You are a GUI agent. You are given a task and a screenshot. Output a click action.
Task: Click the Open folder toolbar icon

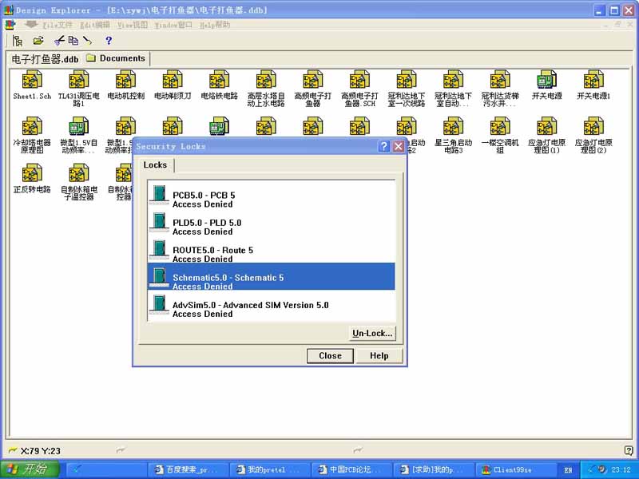click(38, 41)
